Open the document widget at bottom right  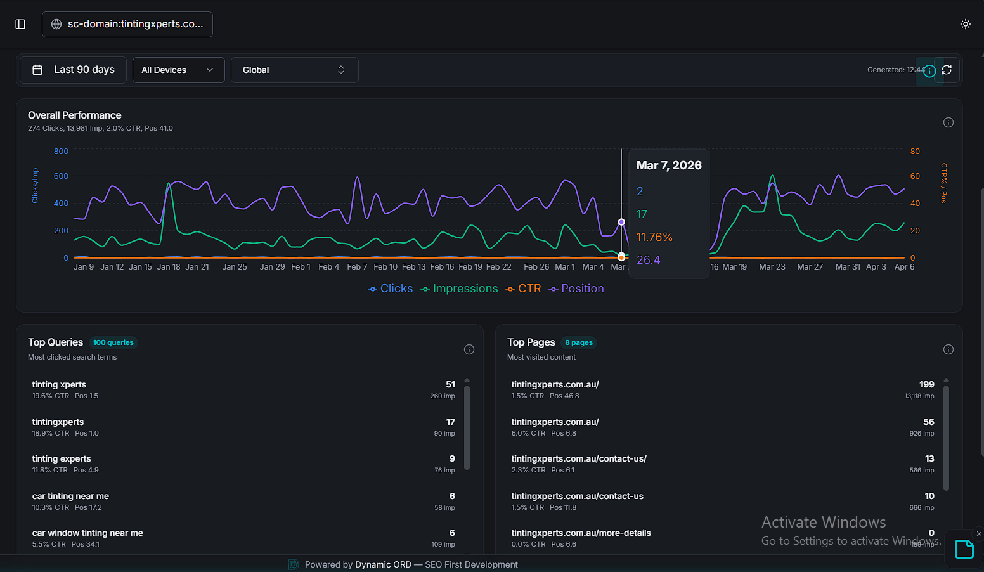tap(964, 549)
